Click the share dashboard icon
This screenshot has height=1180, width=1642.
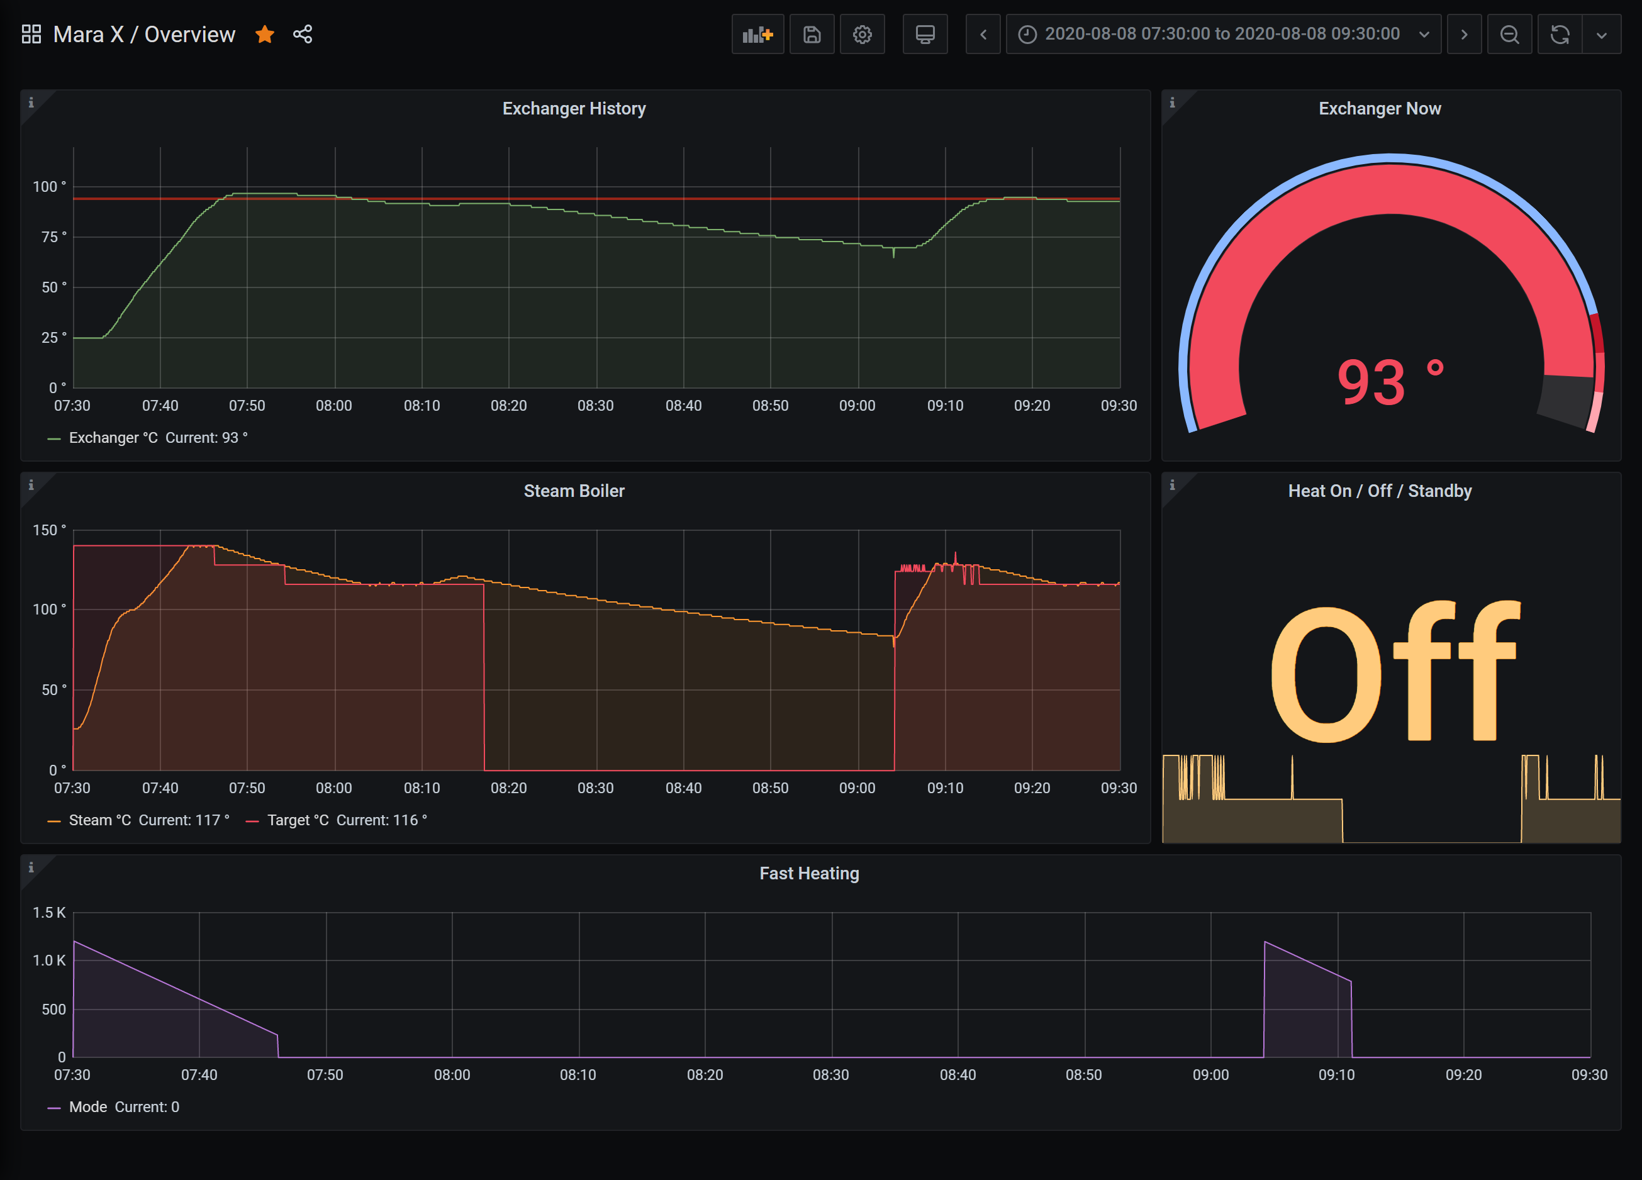[303, 34]
